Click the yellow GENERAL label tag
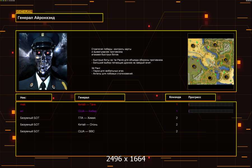Image resolution: width=252 pixels, height=168 pixels. coord(24,11)
